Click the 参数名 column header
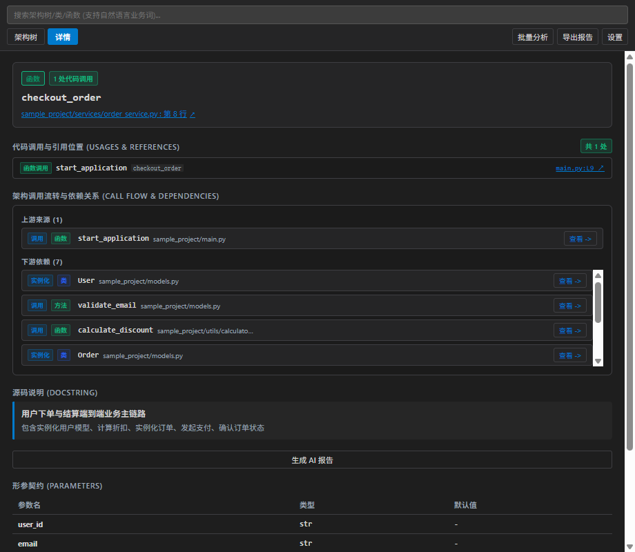The image size is (635, 552). point(29,505)
